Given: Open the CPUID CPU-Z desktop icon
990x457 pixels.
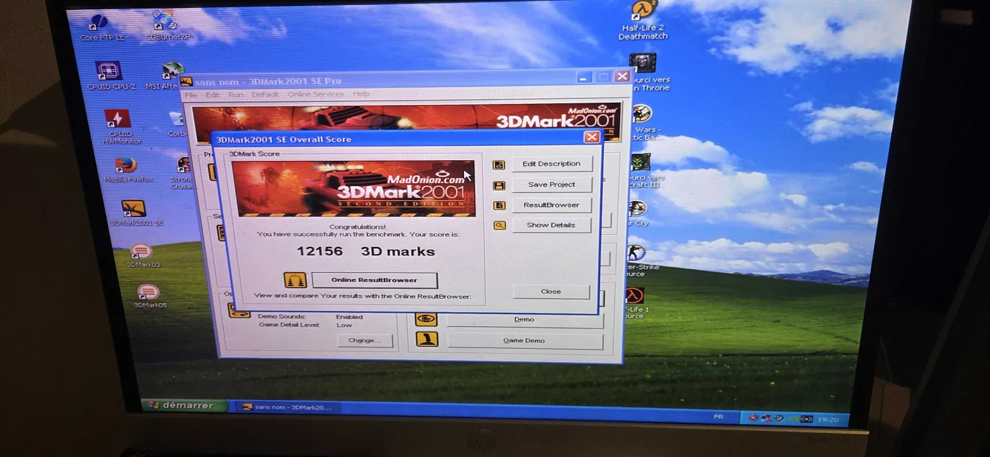Looking at the screenshot, I should click(108, 70).
